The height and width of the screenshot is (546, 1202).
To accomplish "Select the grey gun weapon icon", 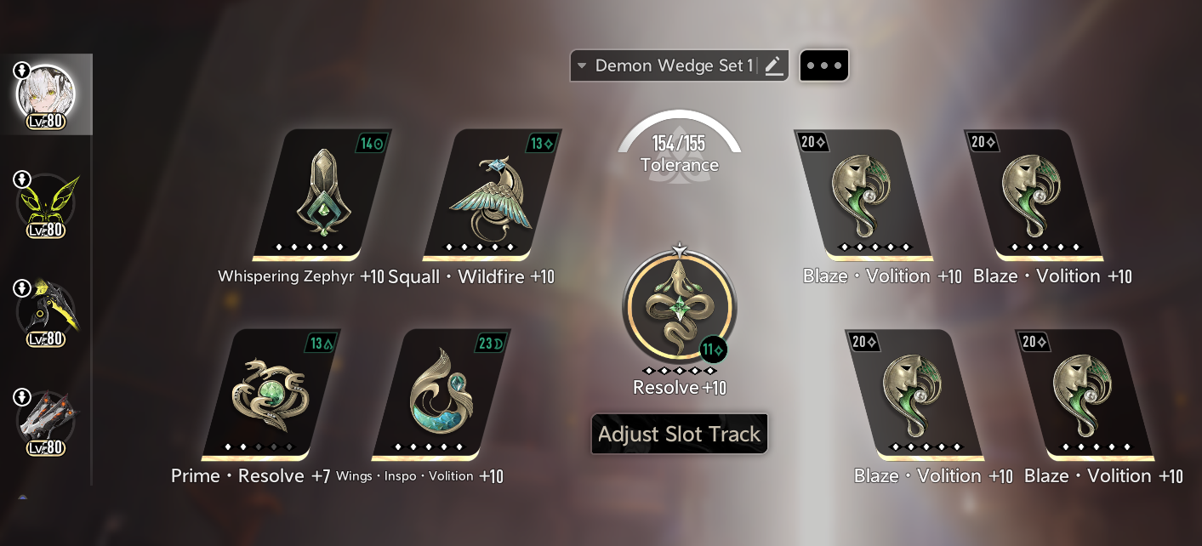I will 47,421.
